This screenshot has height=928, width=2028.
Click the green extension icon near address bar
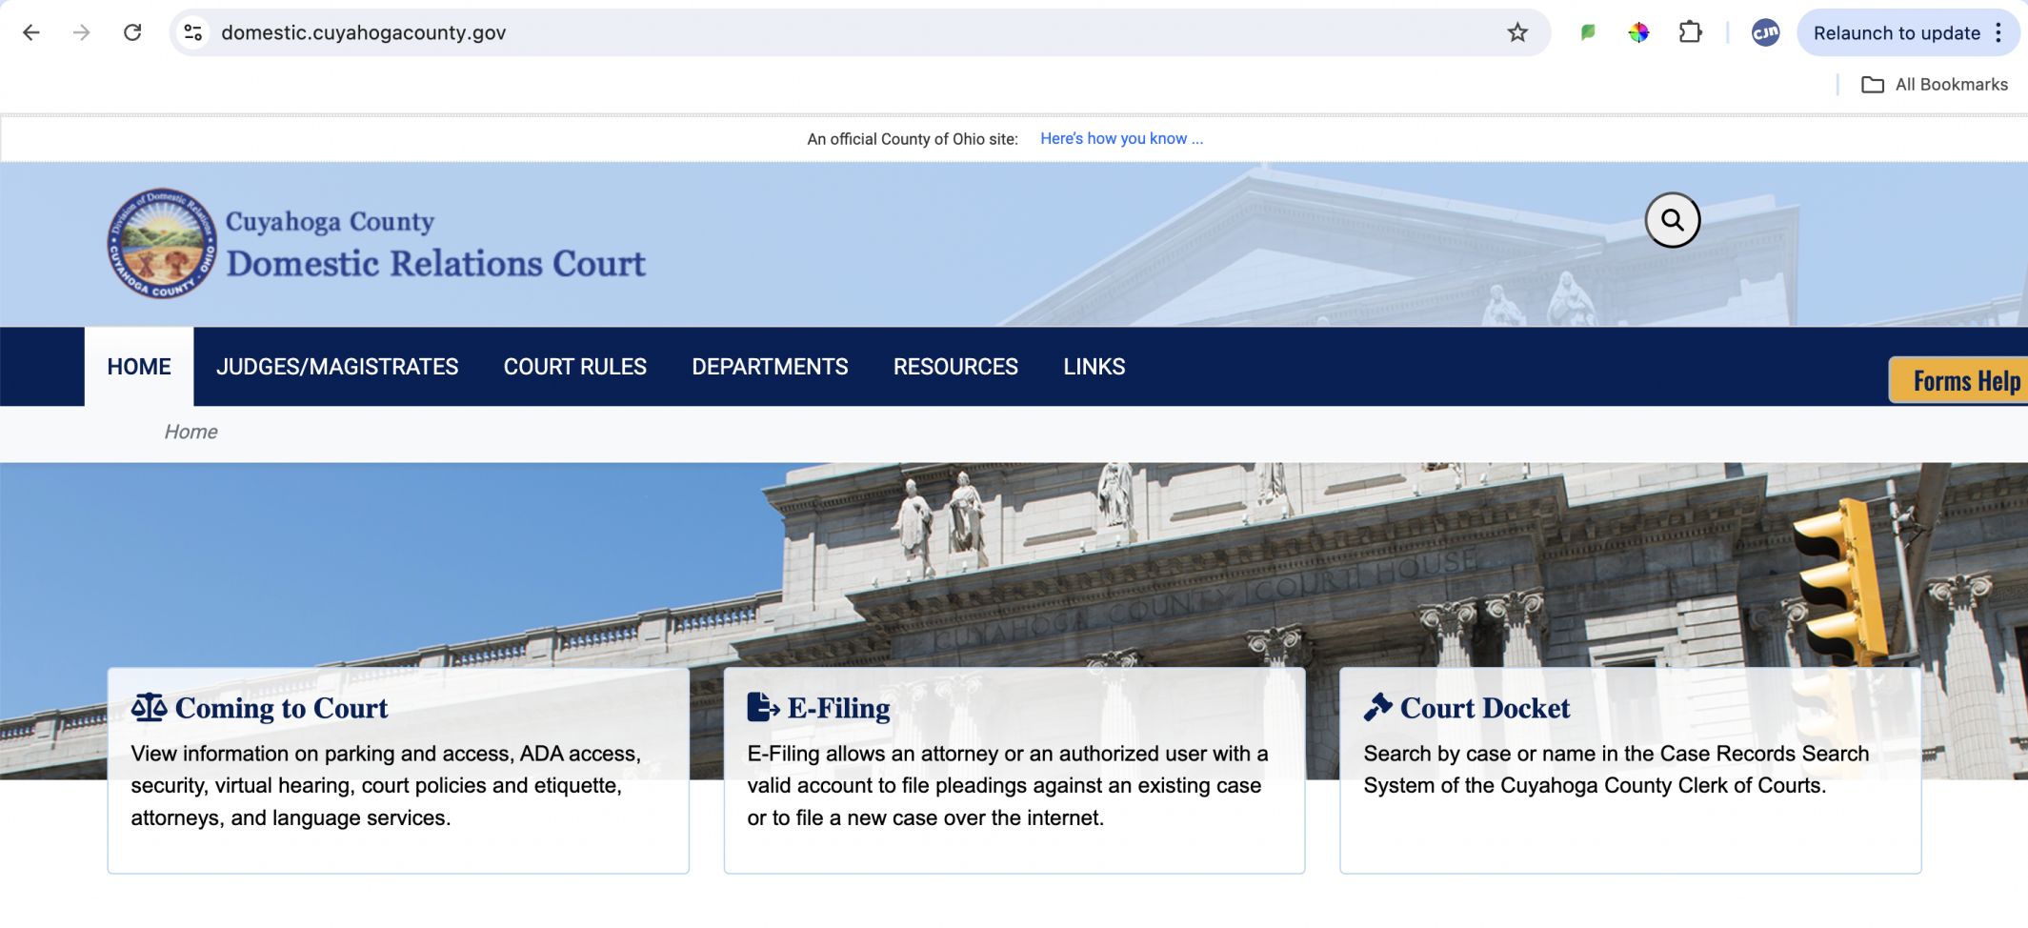(1586, 31)
